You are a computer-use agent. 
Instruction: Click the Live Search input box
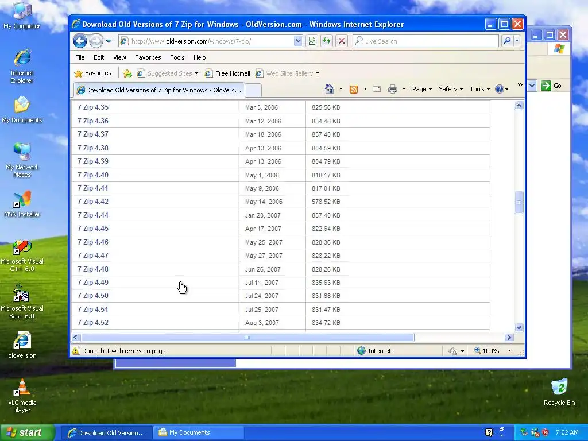tap(425, 41)
